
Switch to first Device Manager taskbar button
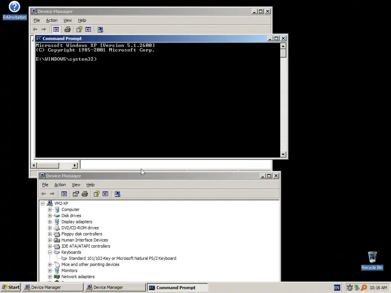53,288
